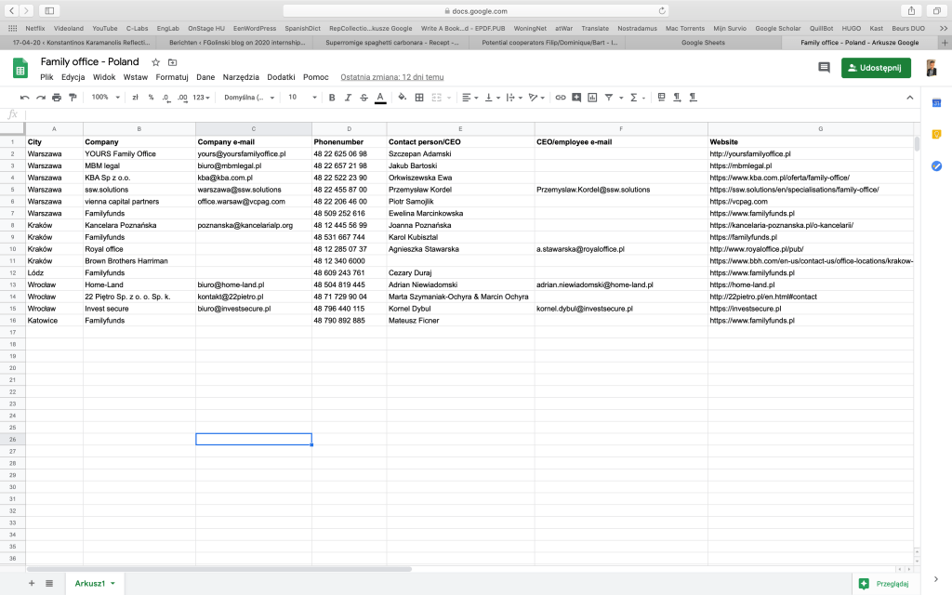Click the undo icon in toolbar

(x=25, y=97)
